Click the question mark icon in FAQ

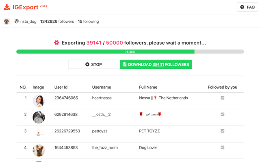pos(242,7)
